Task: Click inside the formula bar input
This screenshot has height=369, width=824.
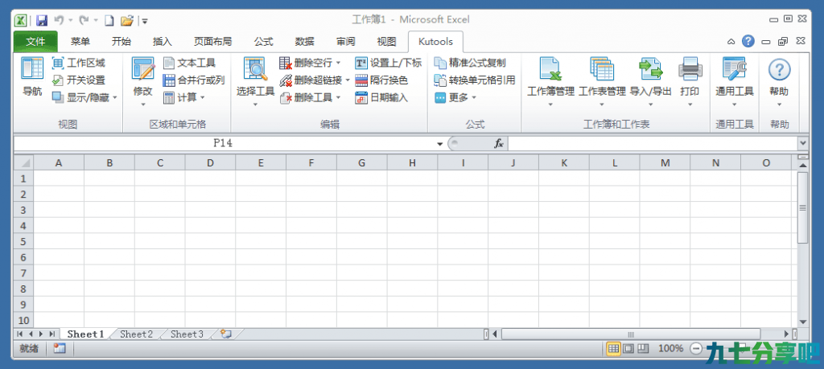Action: pos(652,143)
